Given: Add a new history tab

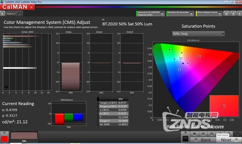Looking at the screenshot, I should click(19, 14).
